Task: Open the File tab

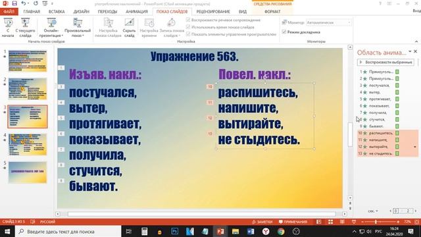Action: tap(9, 12)
